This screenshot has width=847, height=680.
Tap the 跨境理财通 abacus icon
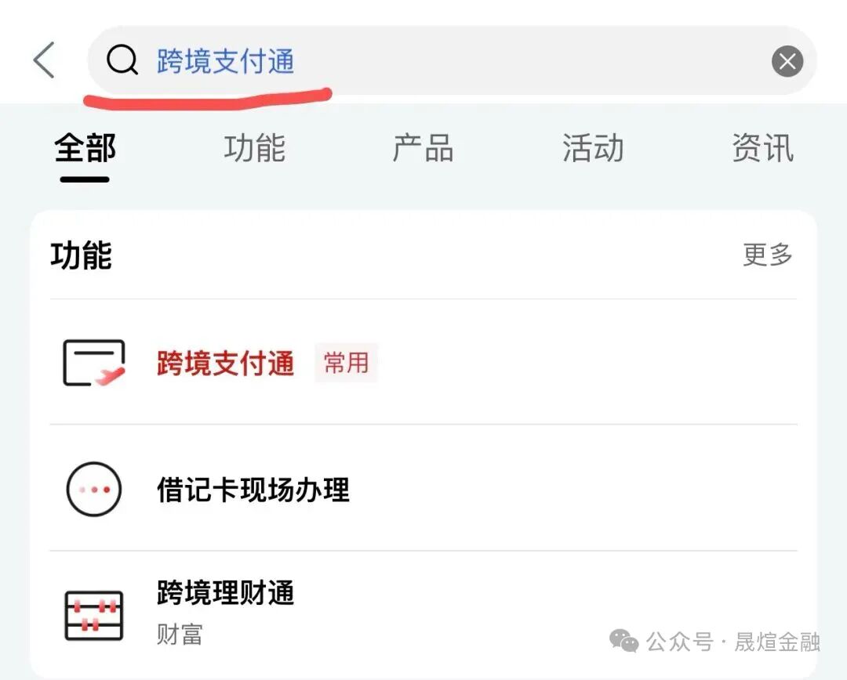[x=93, y=614]
